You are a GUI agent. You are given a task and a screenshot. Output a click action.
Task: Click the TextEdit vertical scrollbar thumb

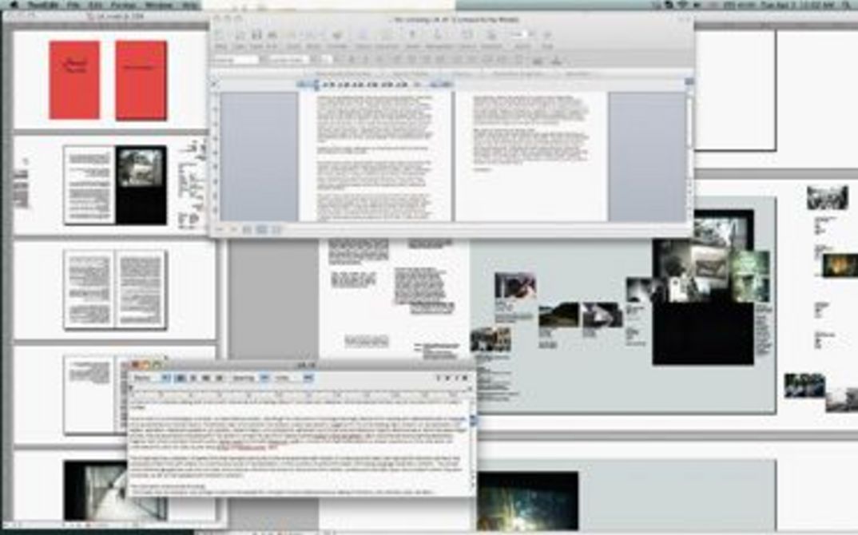click(472, 420)
